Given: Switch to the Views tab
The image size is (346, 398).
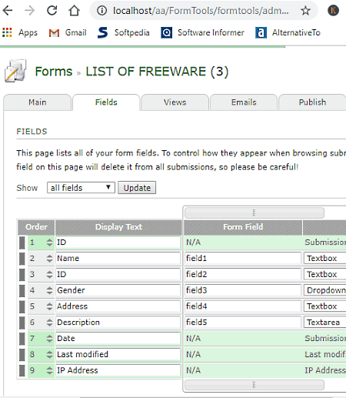Looking at the screenshot, I should pyautogui.click(x=175, y=102).
